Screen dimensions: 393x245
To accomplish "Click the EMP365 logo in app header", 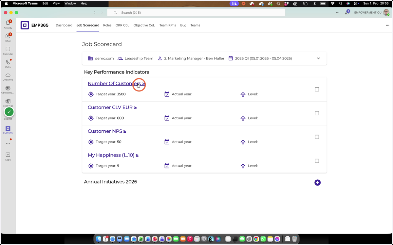I will point(25,25).
